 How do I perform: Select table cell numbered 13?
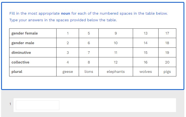146,33
